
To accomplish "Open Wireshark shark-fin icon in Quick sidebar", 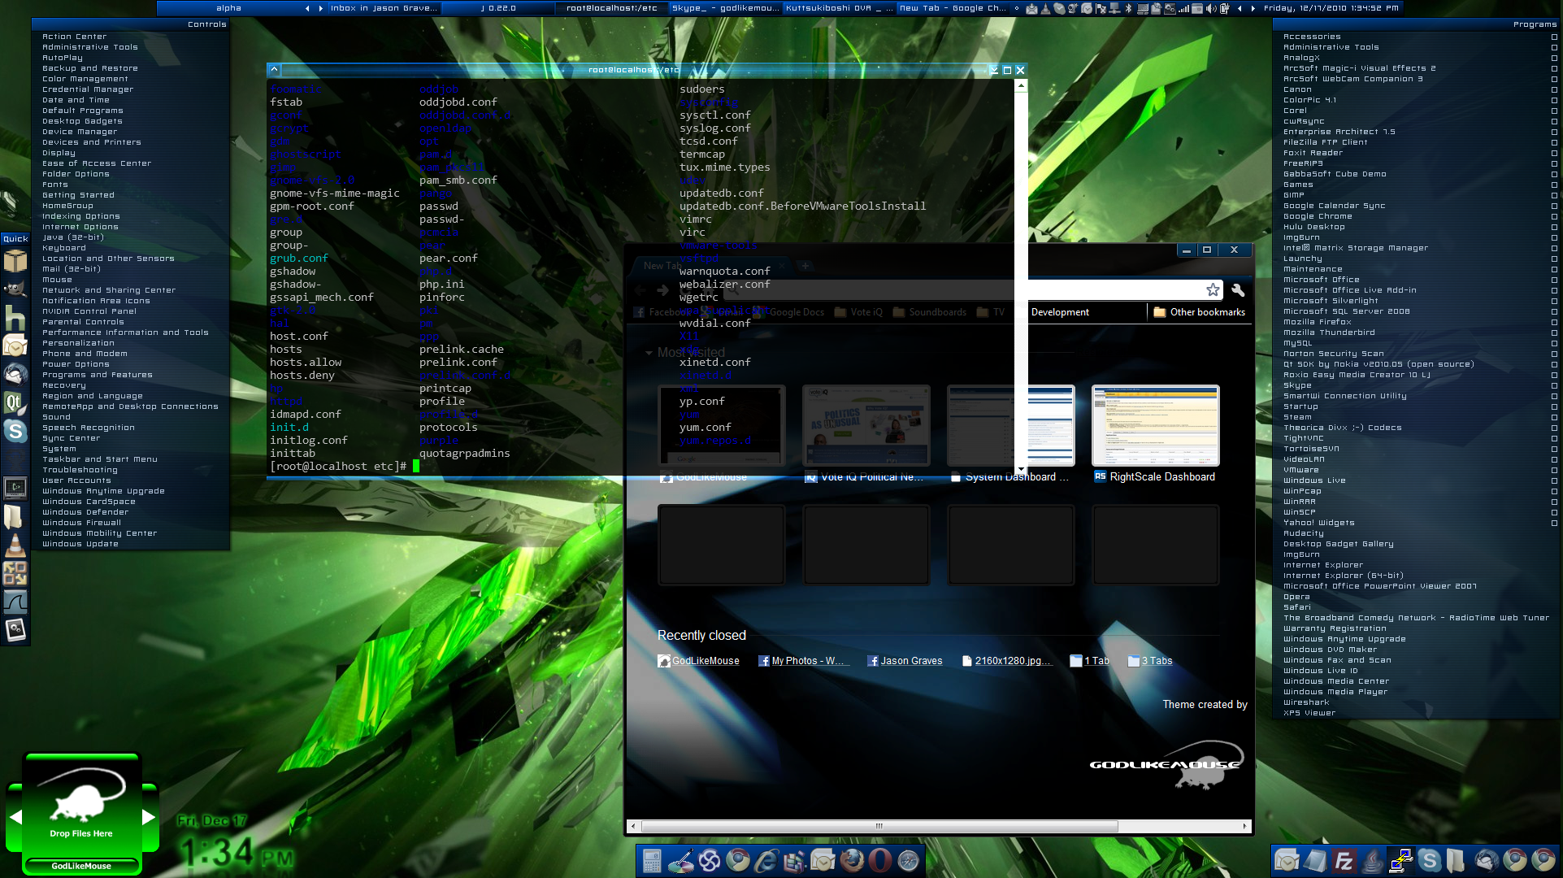I will pos(15,602).
